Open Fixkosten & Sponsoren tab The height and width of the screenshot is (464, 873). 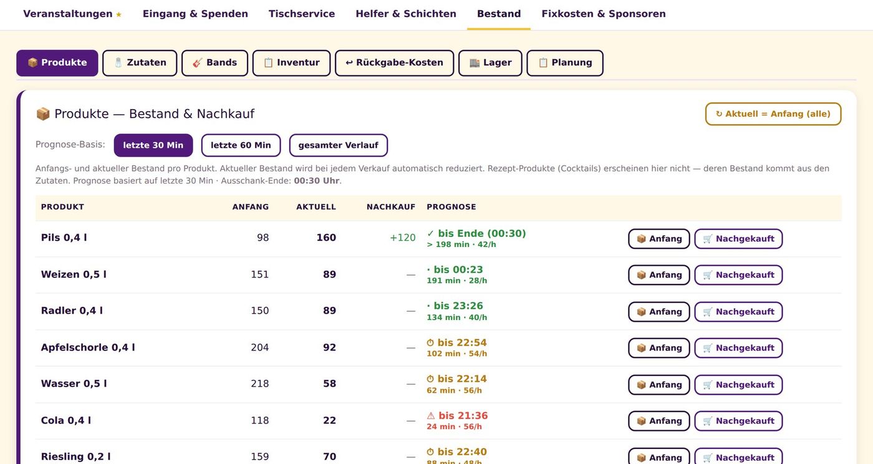(604, 14)
